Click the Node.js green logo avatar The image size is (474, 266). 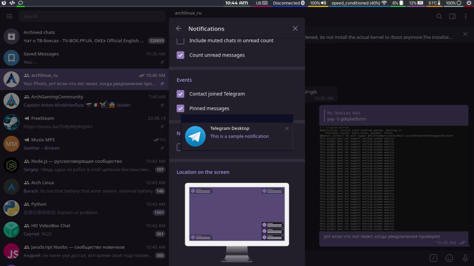pos(11,165)
